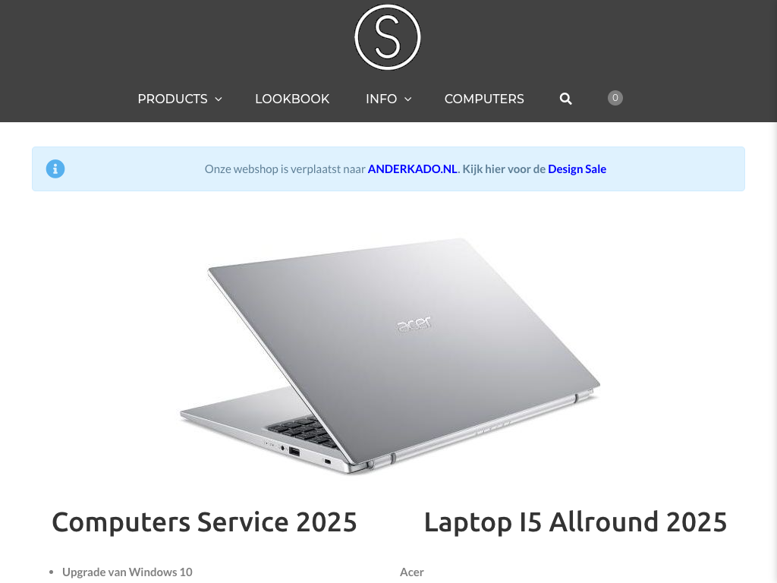Navigate to COMPUTERS section
The height and width of the screenshot is (583, 777).
click(x=484, y=99)
